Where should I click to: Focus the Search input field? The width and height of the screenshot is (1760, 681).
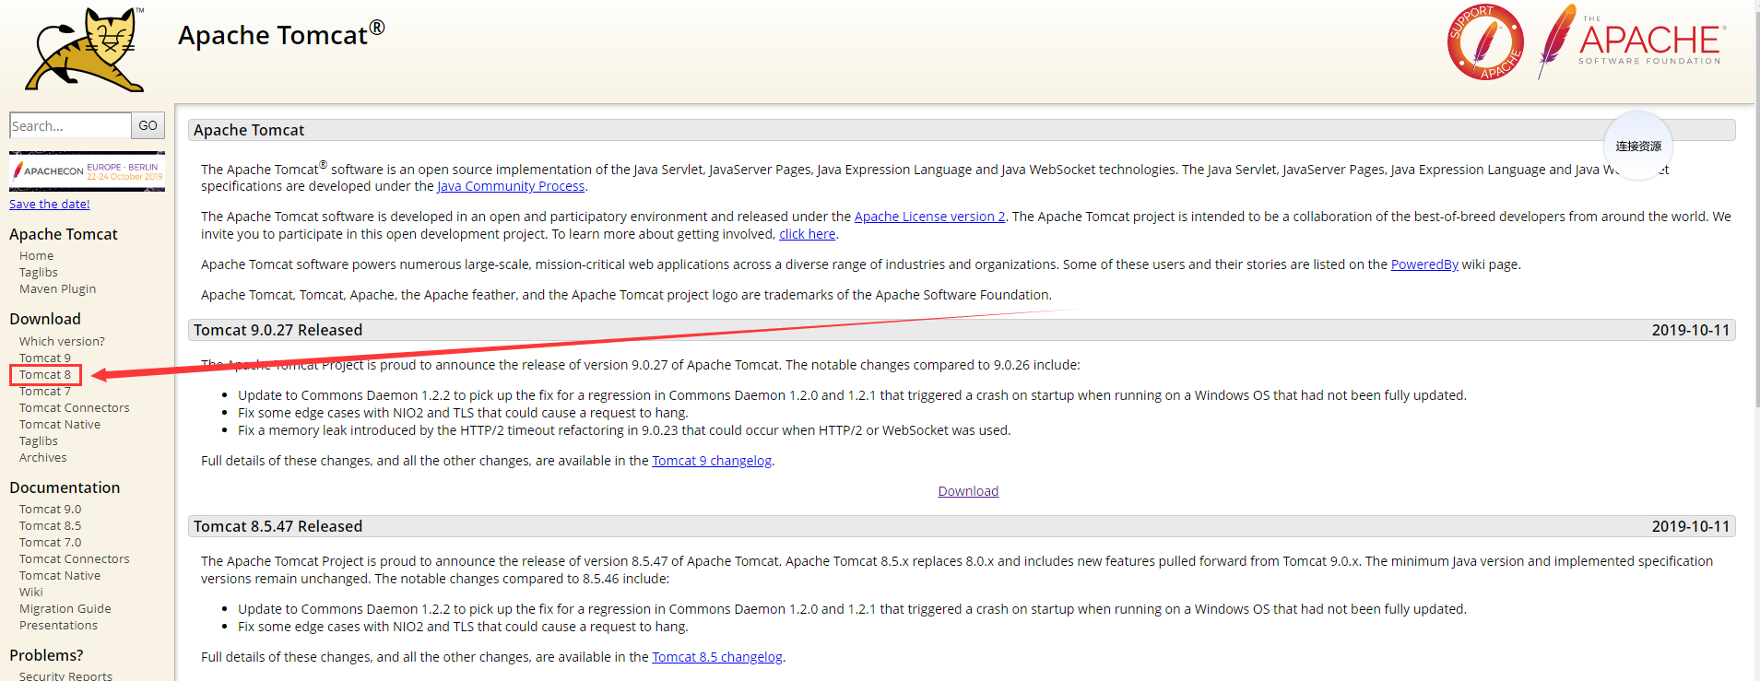tap(69, 125)
